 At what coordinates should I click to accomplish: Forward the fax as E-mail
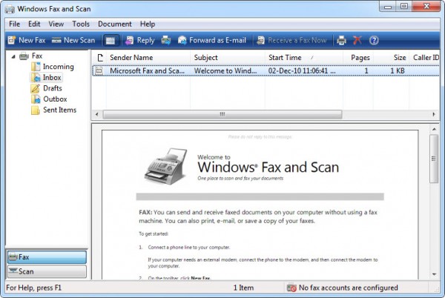coord(211,40)
